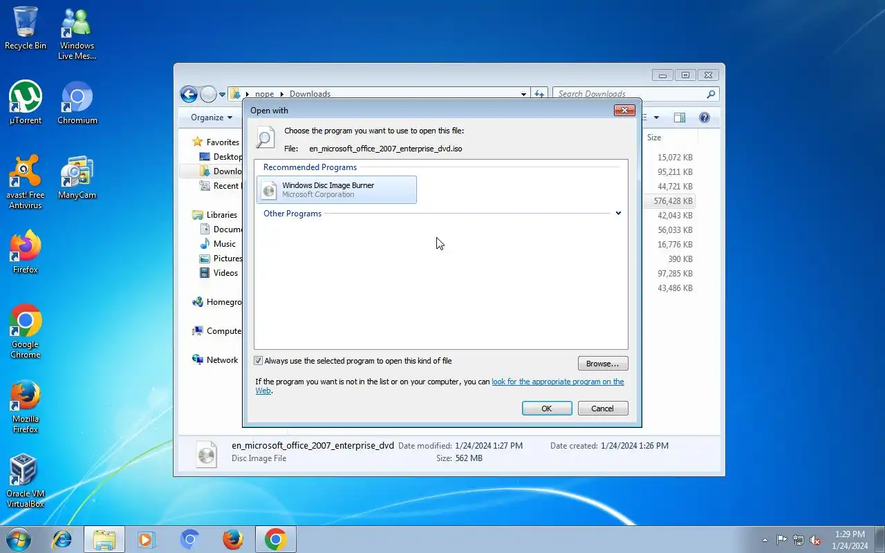Open network status tray icon
This screenshot has width=885, height=553.
click(799, 540)
